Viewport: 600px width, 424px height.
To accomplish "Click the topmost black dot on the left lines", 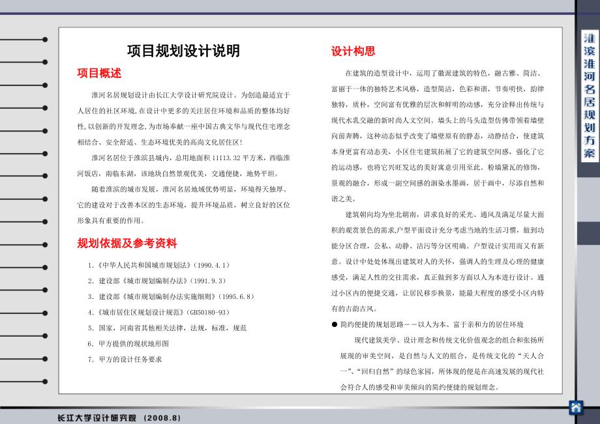I will (x=44, y=40).
